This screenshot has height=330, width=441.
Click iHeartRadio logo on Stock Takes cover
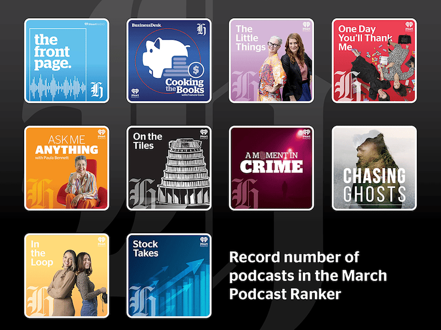[204, 241]
